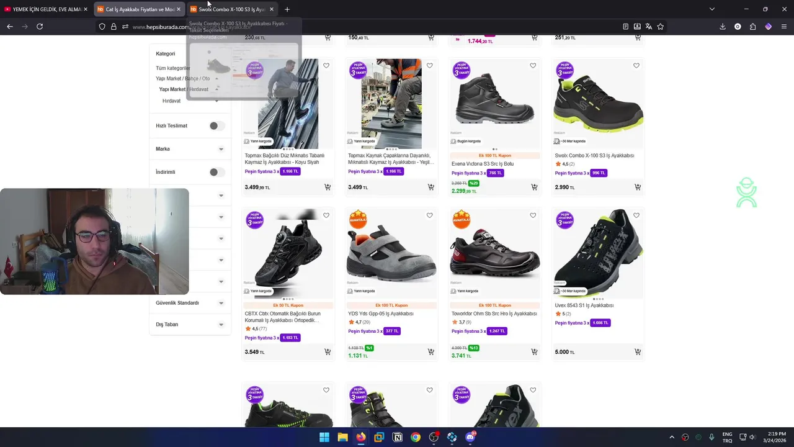Expand the Güvenlik Standardı filter
The height and width of the screenshot is (447, 794).
point(190,303)
